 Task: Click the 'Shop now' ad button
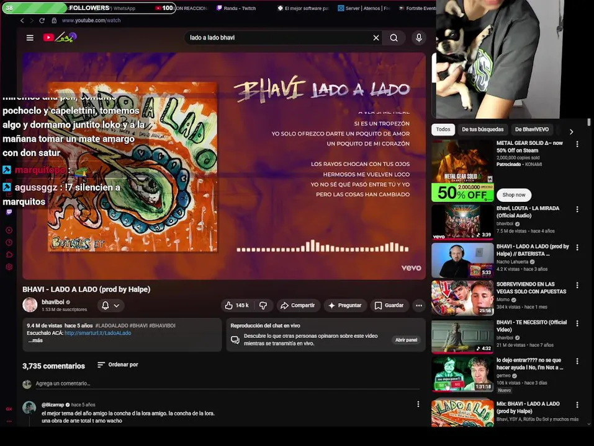tap(514, 195)
